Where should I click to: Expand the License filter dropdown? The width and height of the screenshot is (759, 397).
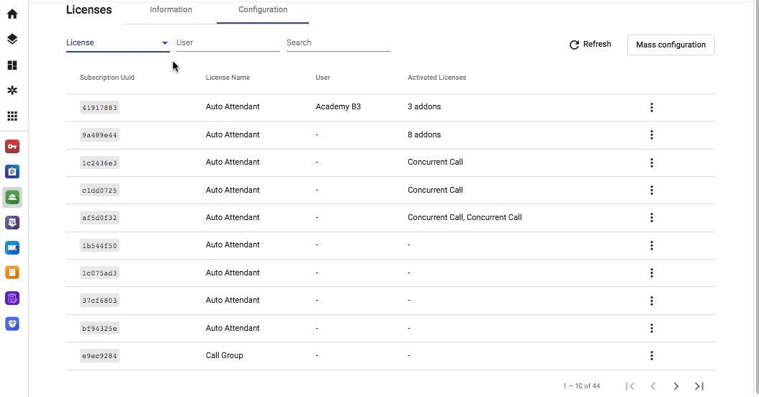coord(117,42)
